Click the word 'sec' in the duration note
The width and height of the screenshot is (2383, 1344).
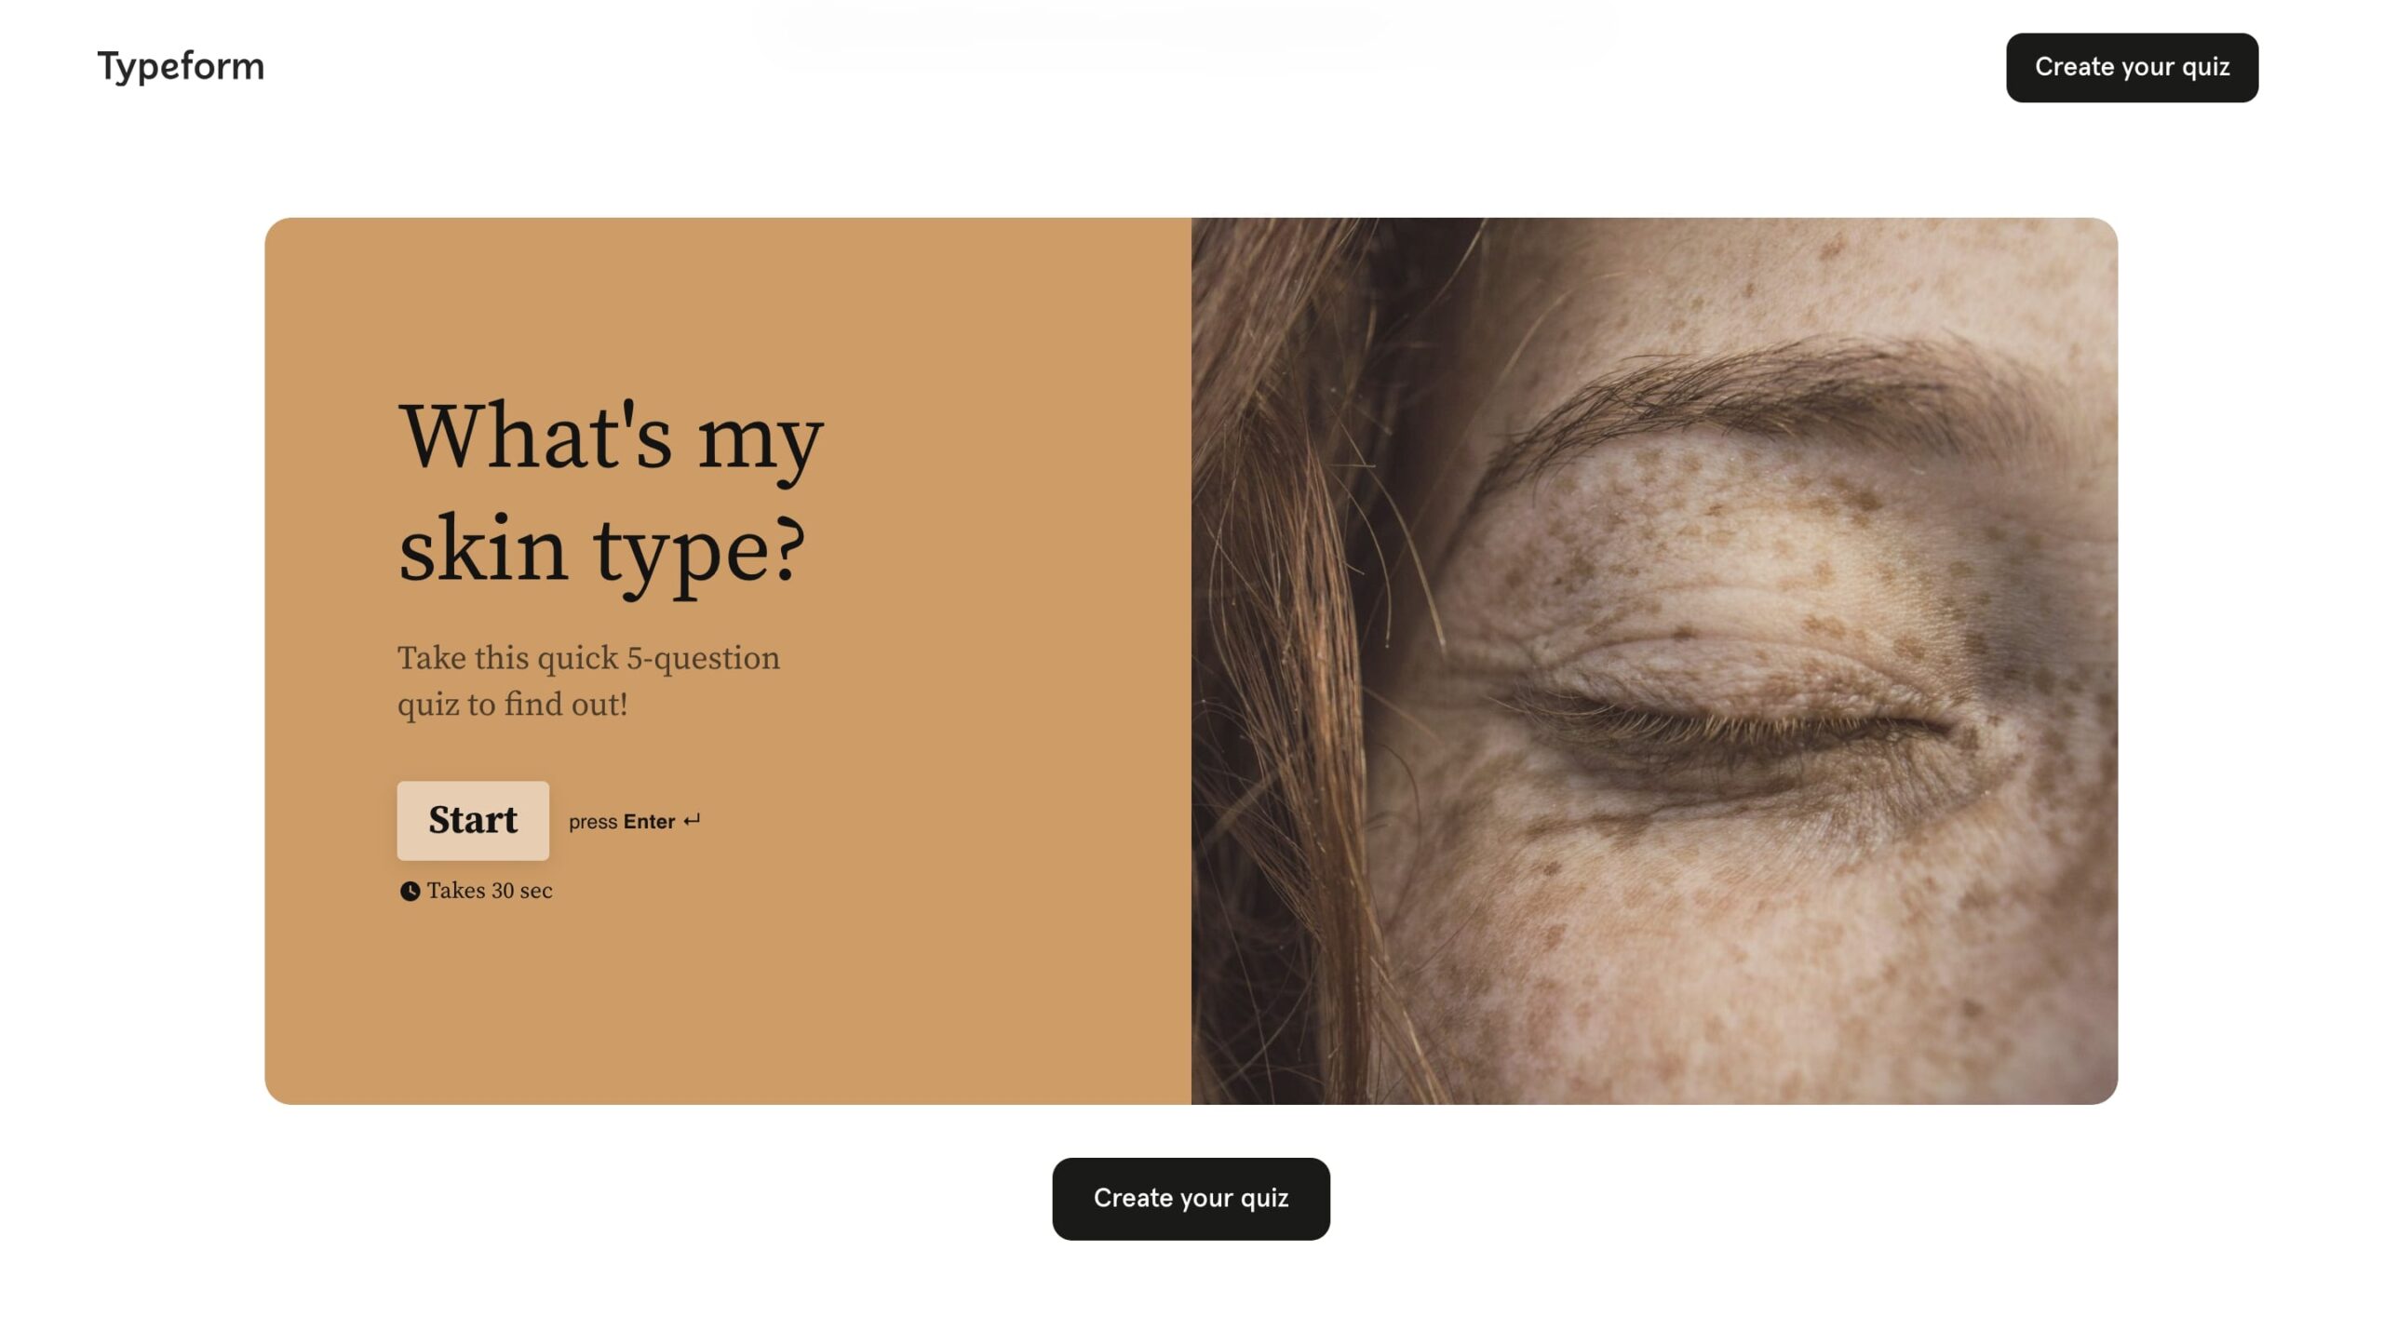coord(536,891)
